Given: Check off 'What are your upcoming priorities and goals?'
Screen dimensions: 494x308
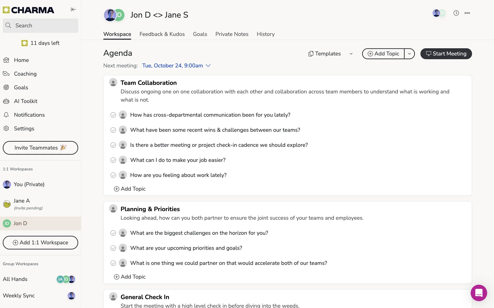Looking at the screenshot, I should coord(113,248).
